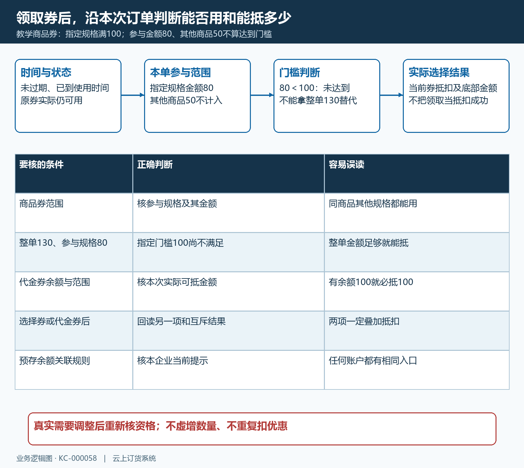The height and width of the screenshot is (468, 524).
Task: Click the cell "选择券或代金券后"
Action: (74, 331)
